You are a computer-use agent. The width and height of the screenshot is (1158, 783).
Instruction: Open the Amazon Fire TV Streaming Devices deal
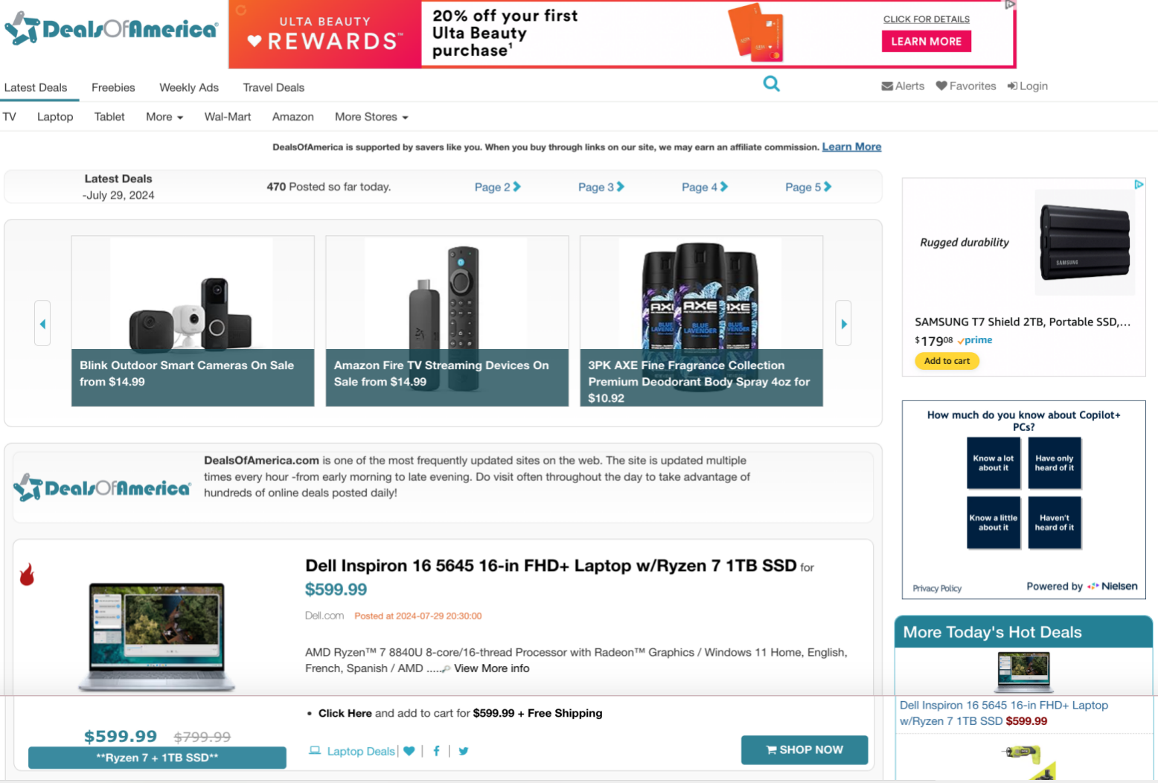coord(447,321)
